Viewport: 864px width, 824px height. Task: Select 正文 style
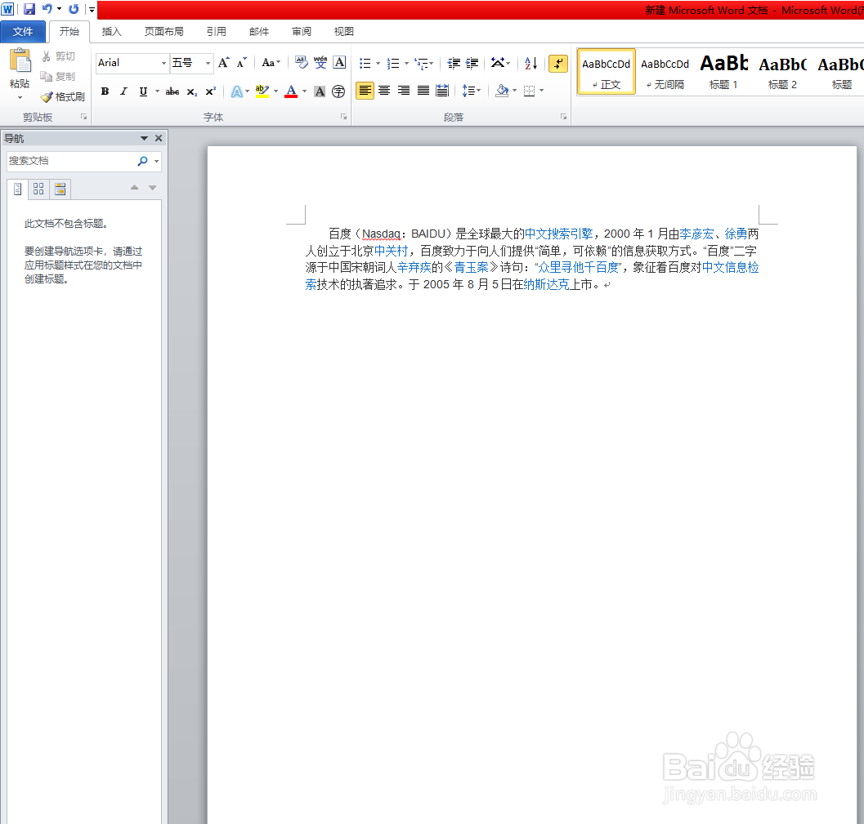(607, 72)
